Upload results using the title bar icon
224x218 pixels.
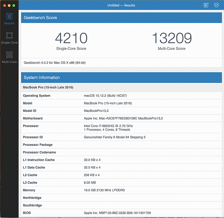[206, 5]
